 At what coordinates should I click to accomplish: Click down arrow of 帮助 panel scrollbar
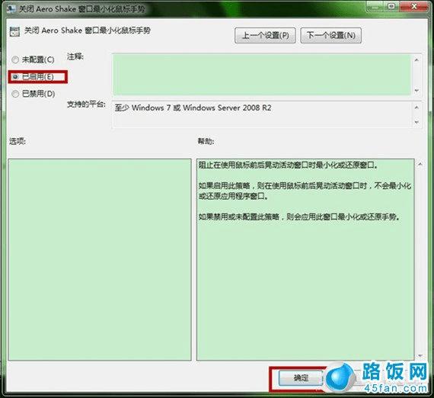pyautogui.click(x=420, y=355)
